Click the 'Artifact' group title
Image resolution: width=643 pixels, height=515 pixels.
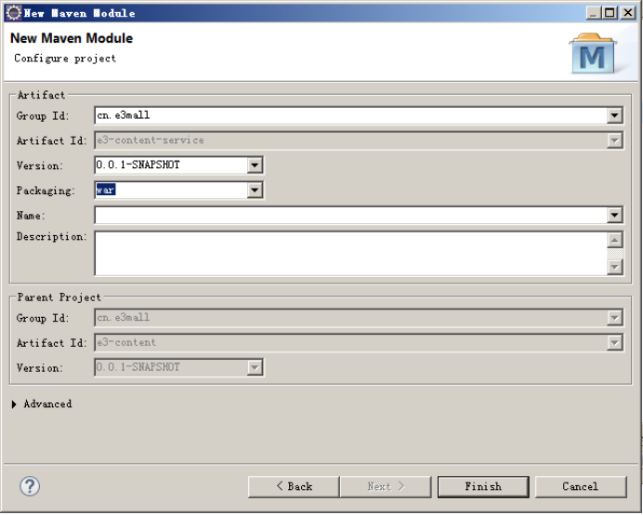point(41,95)
